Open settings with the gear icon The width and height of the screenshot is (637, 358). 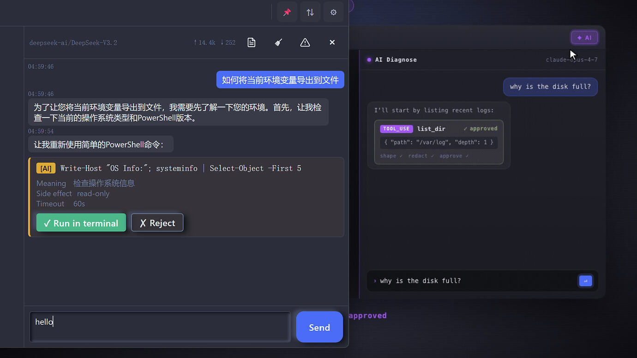333,12
